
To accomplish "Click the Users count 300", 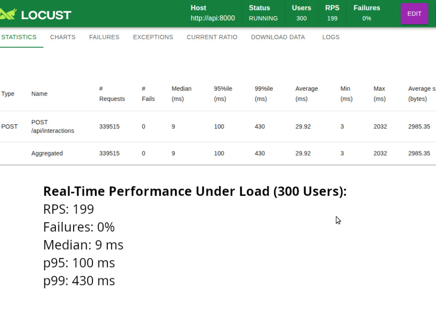I will pos(301,18).
